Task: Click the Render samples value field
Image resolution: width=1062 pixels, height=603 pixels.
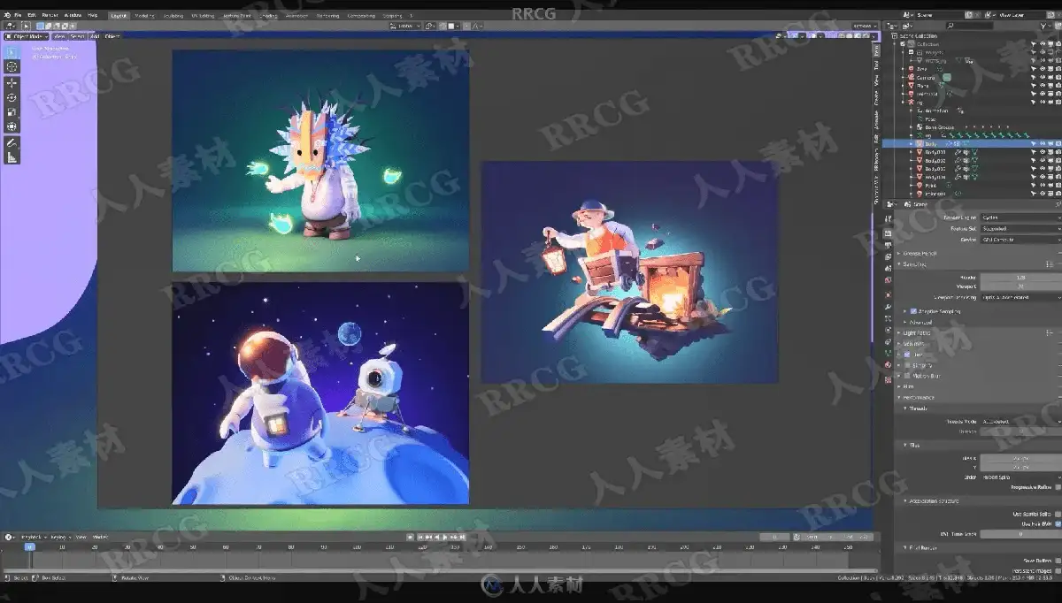Action: tap(1021, 278)
